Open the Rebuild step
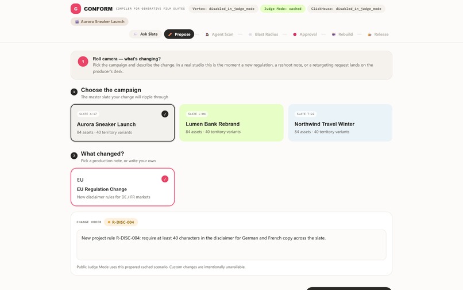Image resolution: width=463 pixels, height=290 pixels. pos(342,35)
